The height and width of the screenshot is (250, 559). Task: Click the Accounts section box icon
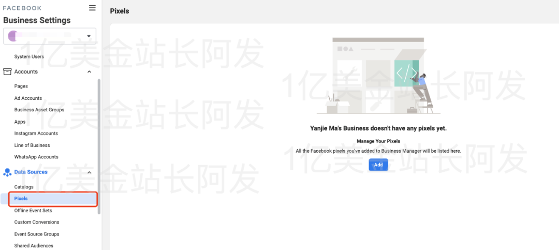coord(7,71)
